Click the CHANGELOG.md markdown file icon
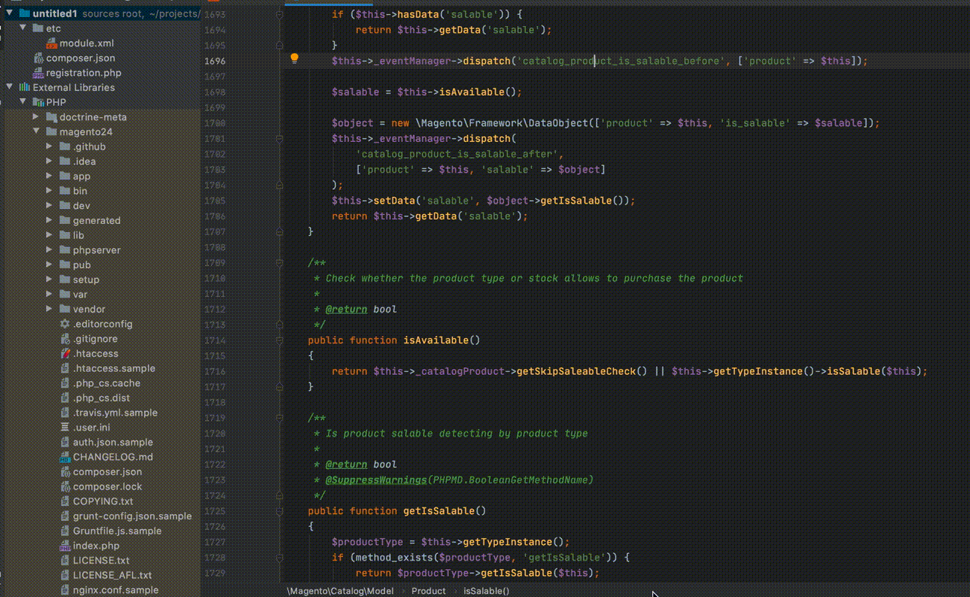This screenshot has width=970, height=597. coord(65,457)
